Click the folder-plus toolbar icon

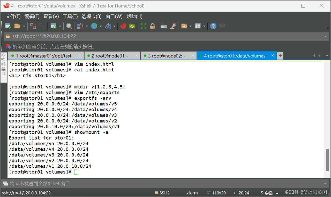[184, 26]
